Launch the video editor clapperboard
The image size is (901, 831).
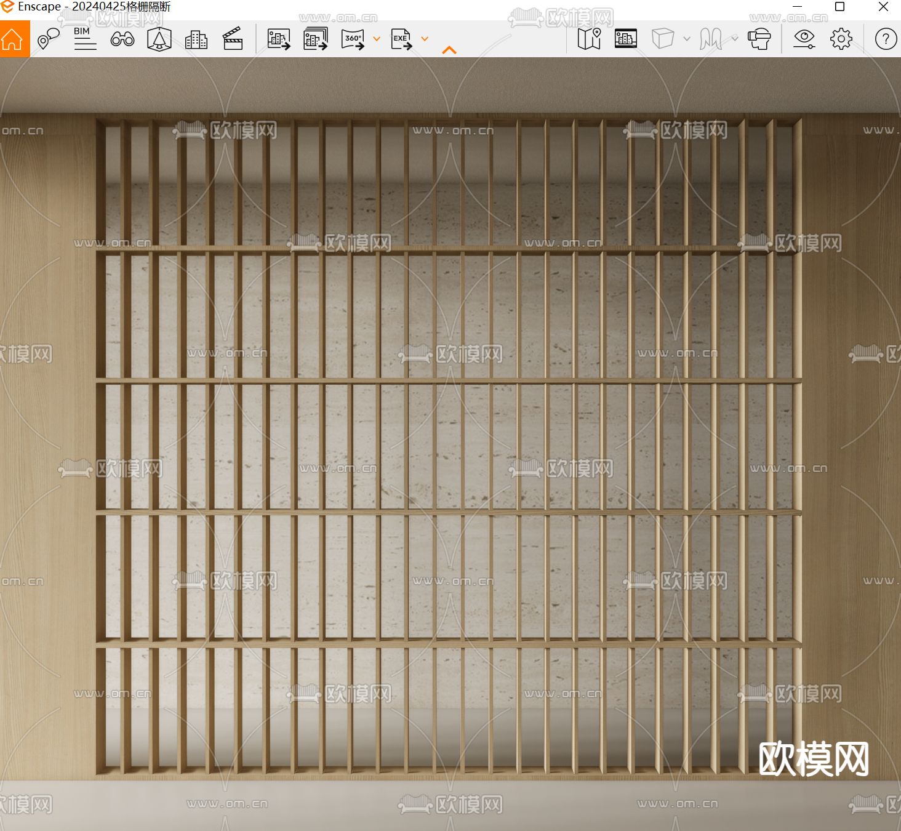(233, 39)
